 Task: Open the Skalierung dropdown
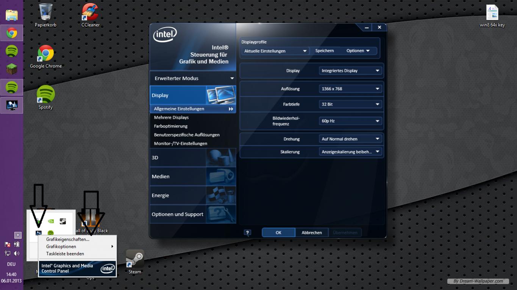(350, 152)
